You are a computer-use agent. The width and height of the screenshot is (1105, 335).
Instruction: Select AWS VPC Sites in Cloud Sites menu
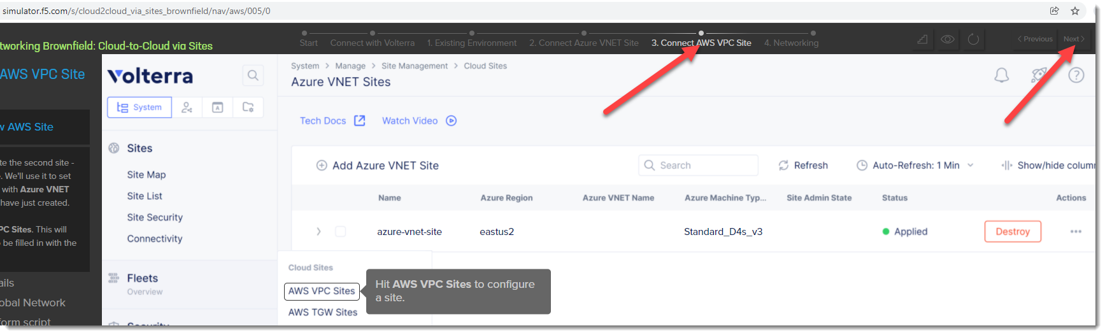point(322,291)
